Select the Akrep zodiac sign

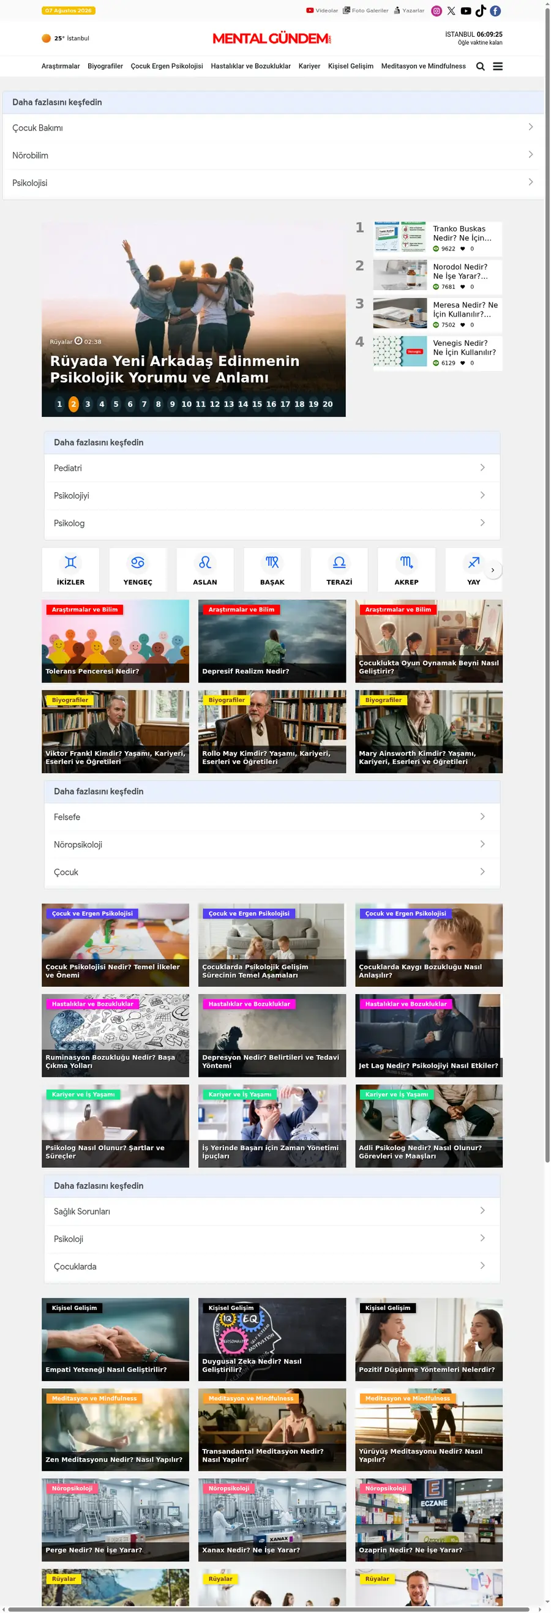click(407, 570)
